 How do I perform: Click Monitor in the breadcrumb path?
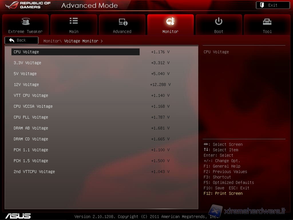point(51,41)
